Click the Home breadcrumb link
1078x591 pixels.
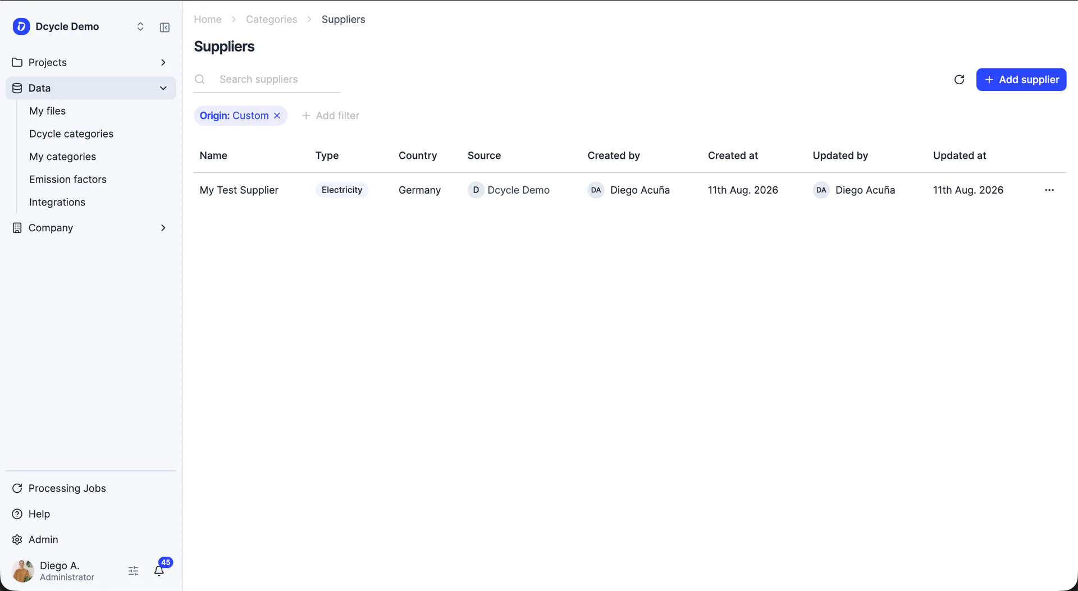point(208,19)
